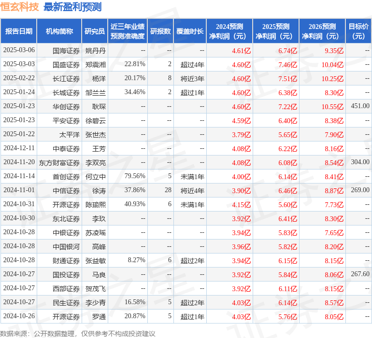The width and height of the screenshot is (372, 338).
Task: Click the 目标价 column header
Action: point(358,31)
